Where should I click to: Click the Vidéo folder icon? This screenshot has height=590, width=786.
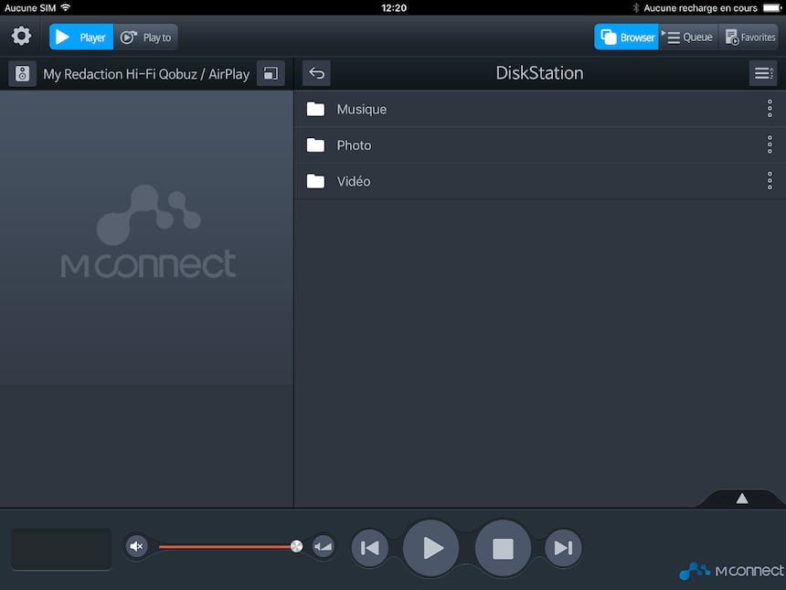click(x=315, y=181)
